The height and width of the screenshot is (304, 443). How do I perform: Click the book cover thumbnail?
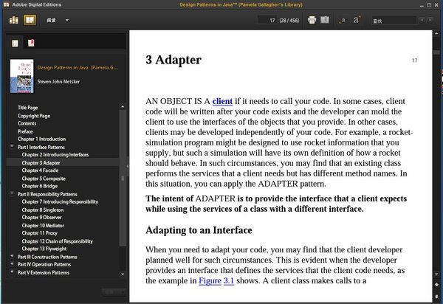pos(21,76)
